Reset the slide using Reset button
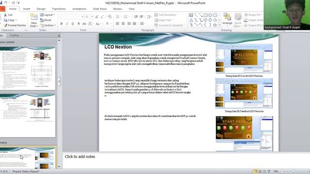The height and width of the screenshot is (174, 310). tap(46, 20)
